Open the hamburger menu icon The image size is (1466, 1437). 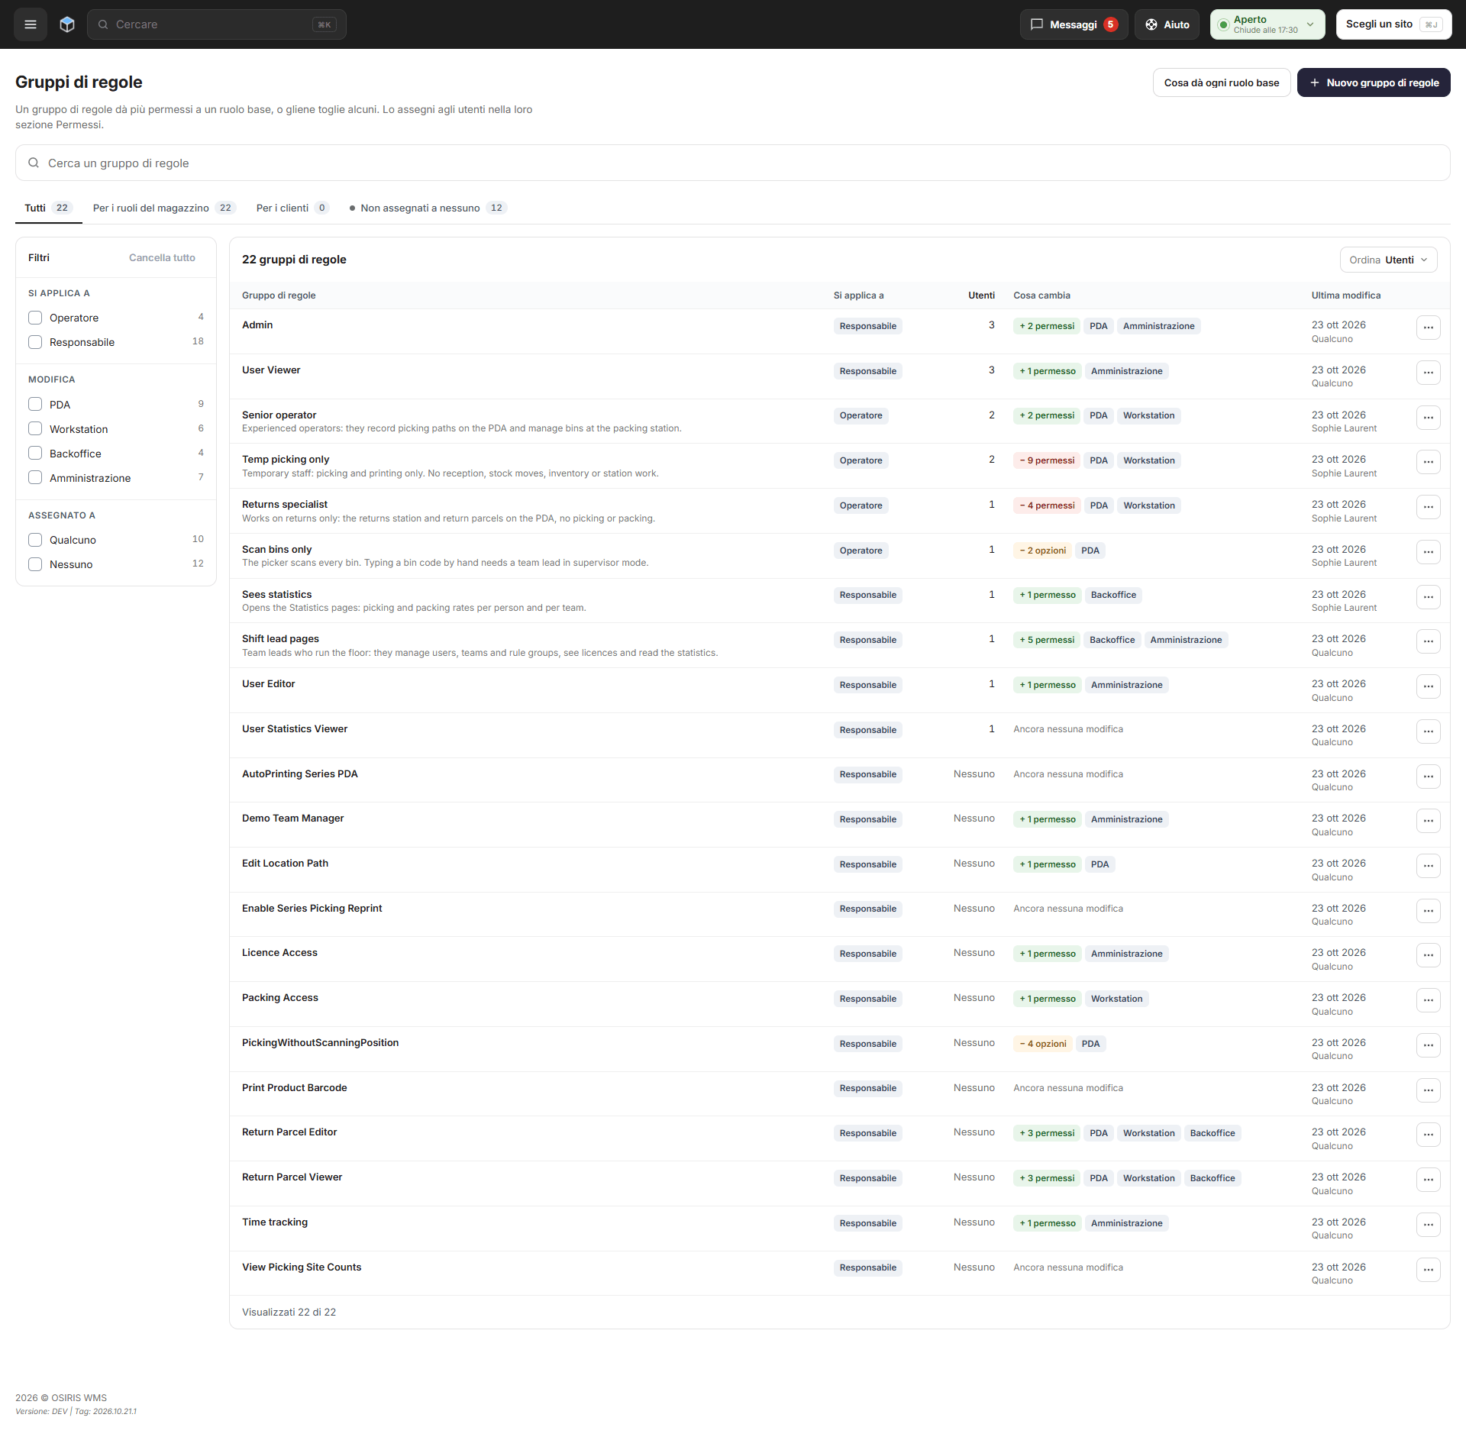(x=31, y=24)
